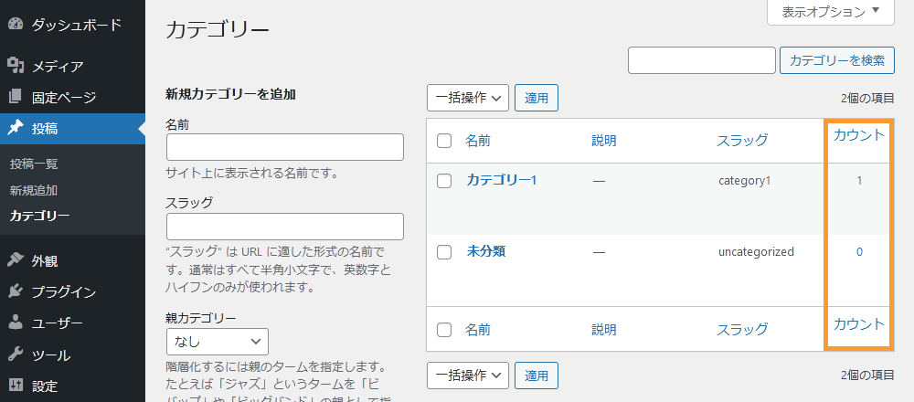Image resolution: width=914 pixels, height=402 pixels.
Task: Click the bottom 適用 button
Action: pyautogui.click(x=537, y=376)
